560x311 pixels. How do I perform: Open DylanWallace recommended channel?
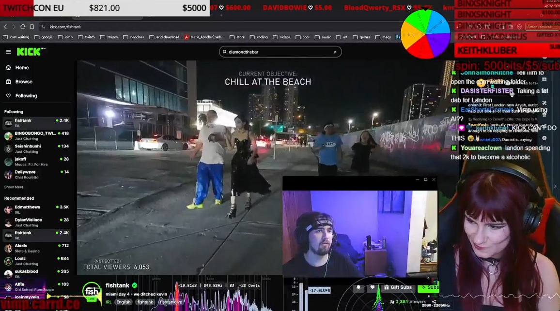click(x=36, y=222)
